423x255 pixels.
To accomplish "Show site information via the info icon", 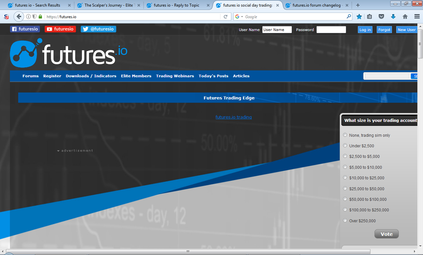I will 28,17.
